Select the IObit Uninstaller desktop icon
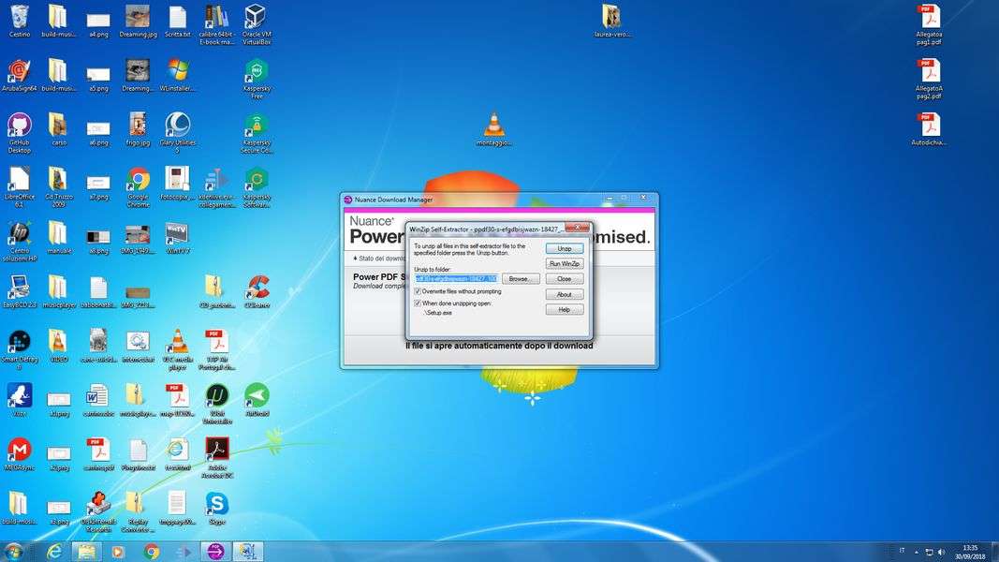The width and height of the screenshot is (999, 562). tap(216, 404)
